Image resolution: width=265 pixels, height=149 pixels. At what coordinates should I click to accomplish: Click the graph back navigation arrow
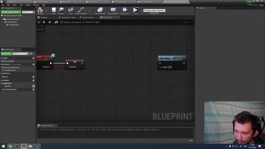pyautogui.click(x=44, y=22)
